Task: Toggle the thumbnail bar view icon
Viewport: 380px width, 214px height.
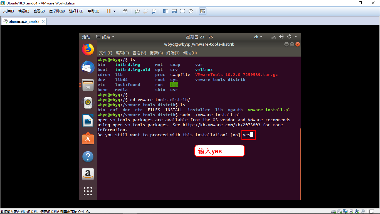Action: point(174,11)
